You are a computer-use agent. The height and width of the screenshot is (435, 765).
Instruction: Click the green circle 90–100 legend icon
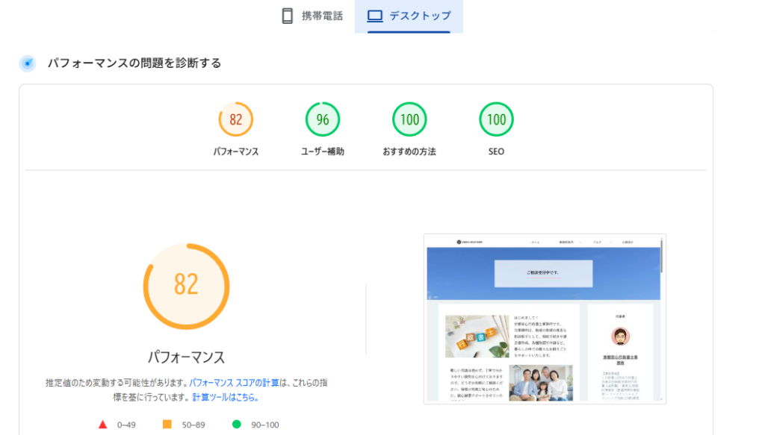237,425
